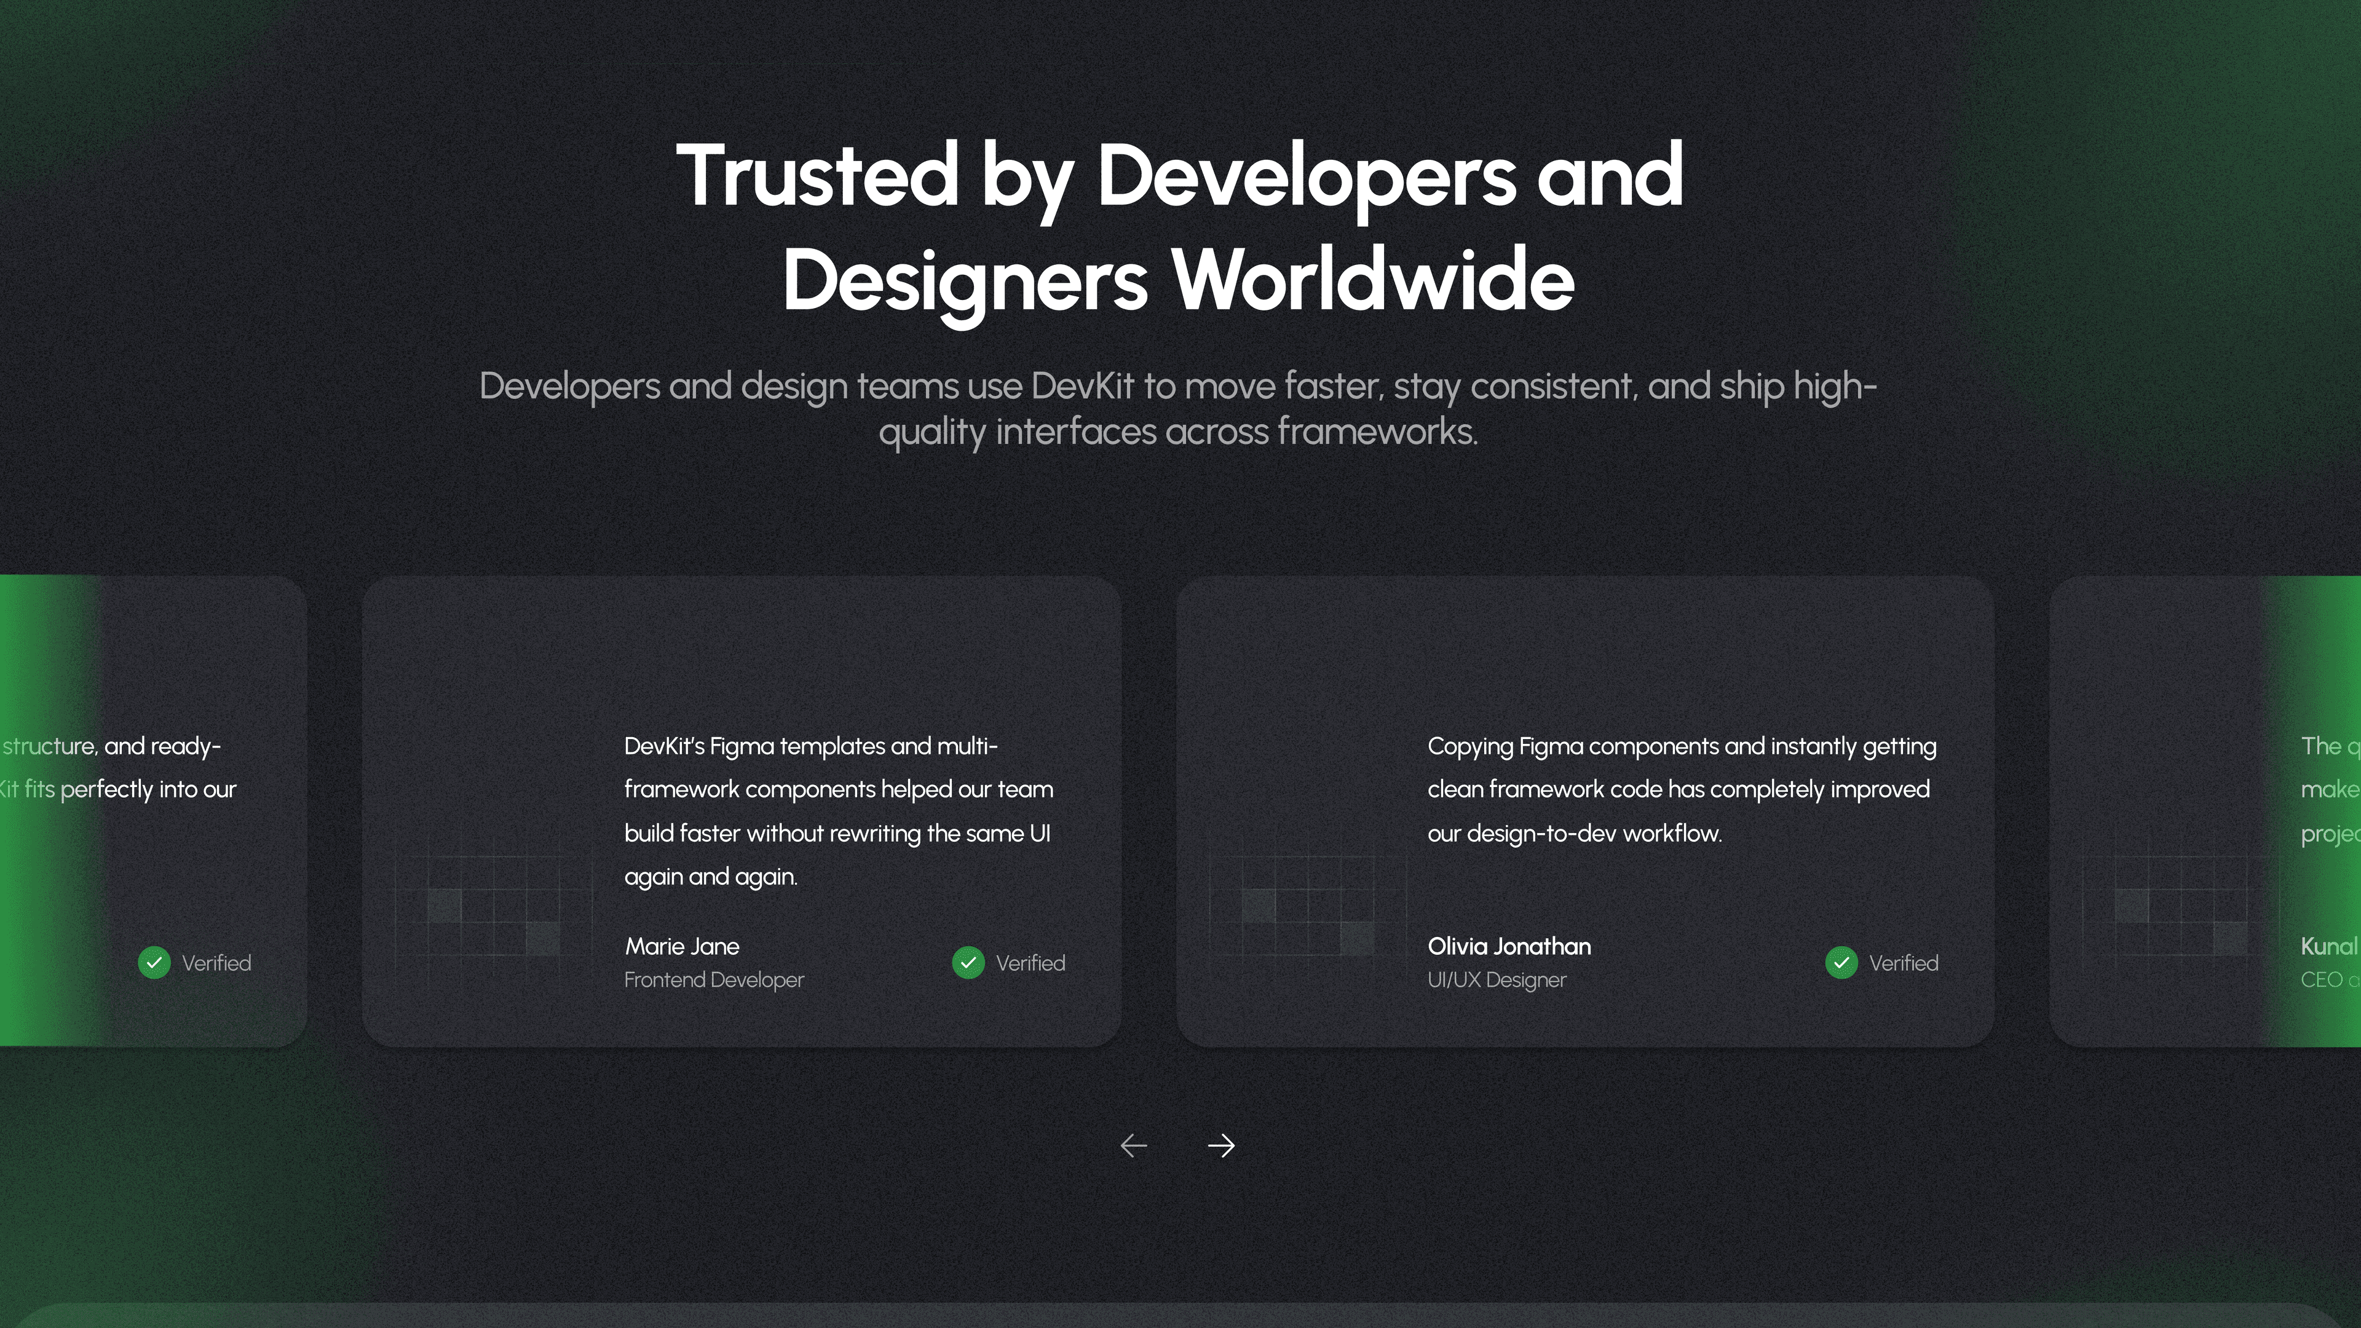
Task: Click the 'structure, and ready-' text on left card
Action: (112, 746)
